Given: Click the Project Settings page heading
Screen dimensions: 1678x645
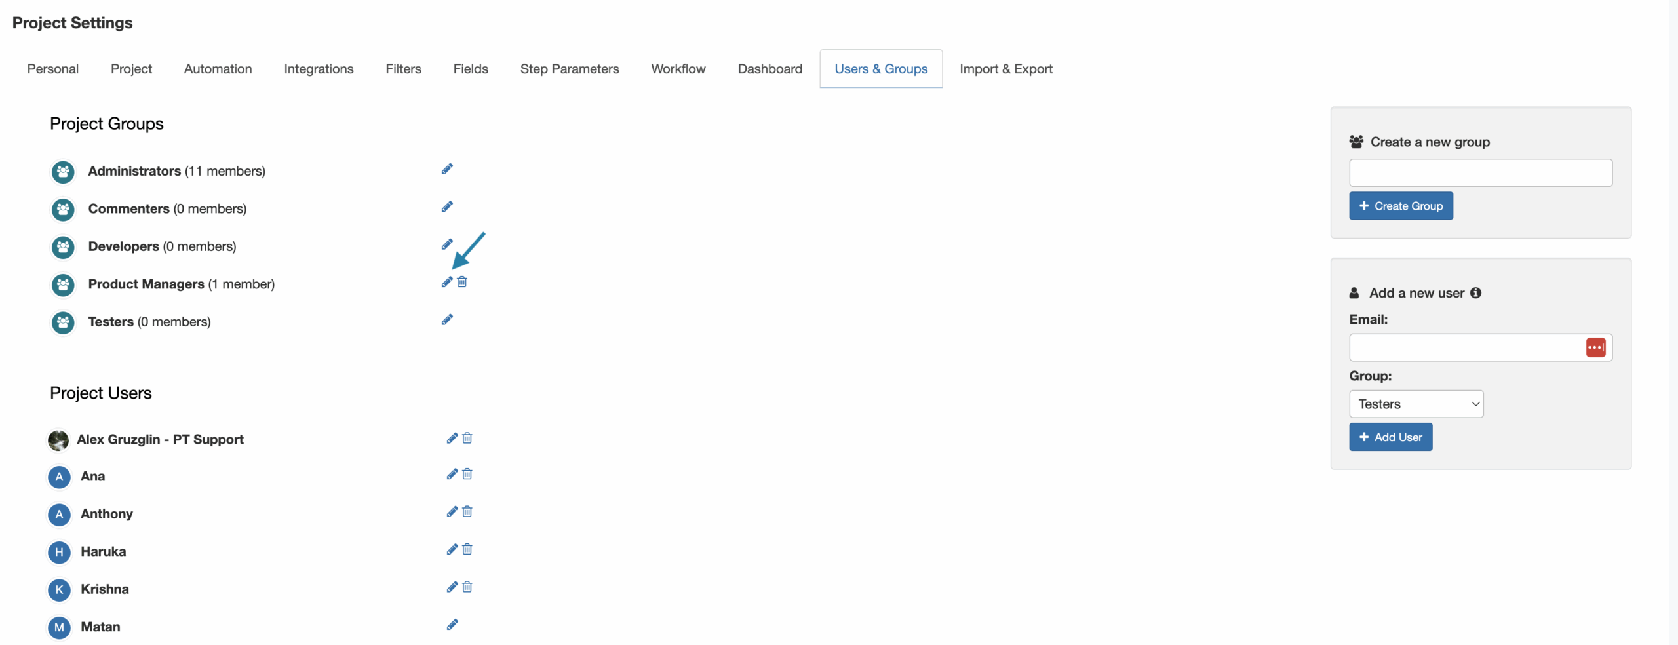Looking at the screenshot, I should point(73,23).
